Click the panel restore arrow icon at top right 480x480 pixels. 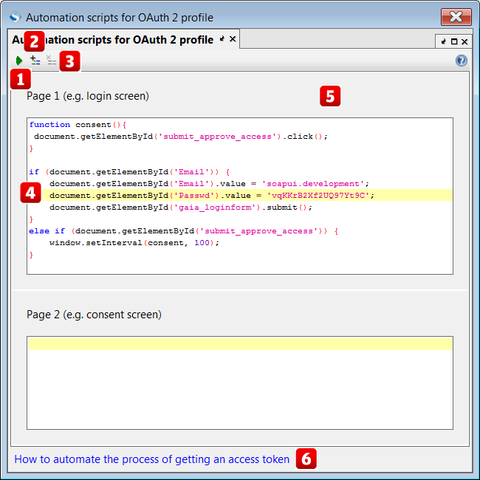point(444,41)
